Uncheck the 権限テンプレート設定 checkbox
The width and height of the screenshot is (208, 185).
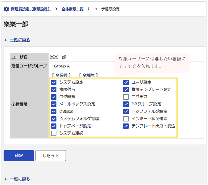point(126,90)
